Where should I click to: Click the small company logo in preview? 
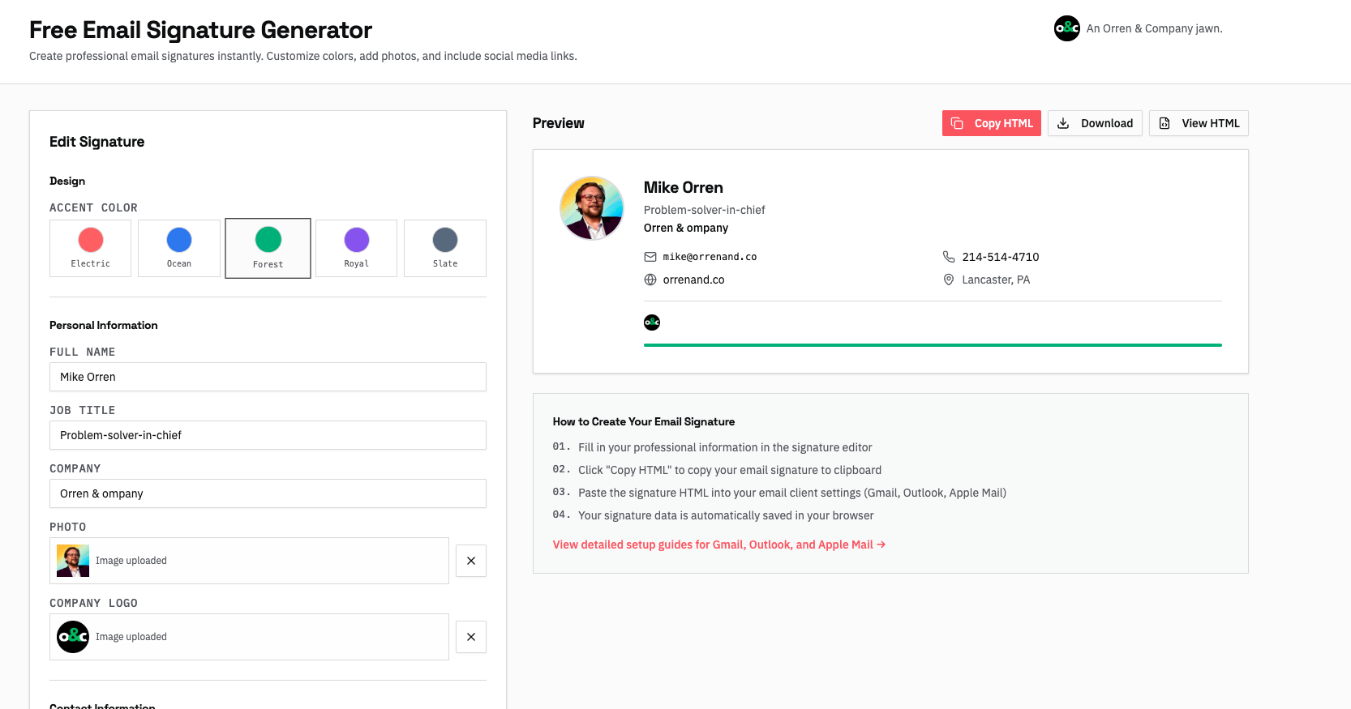coord(652,322)
